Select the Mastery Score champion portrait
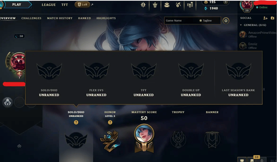Screen dimensions: 277x162 tap(144, 133)
